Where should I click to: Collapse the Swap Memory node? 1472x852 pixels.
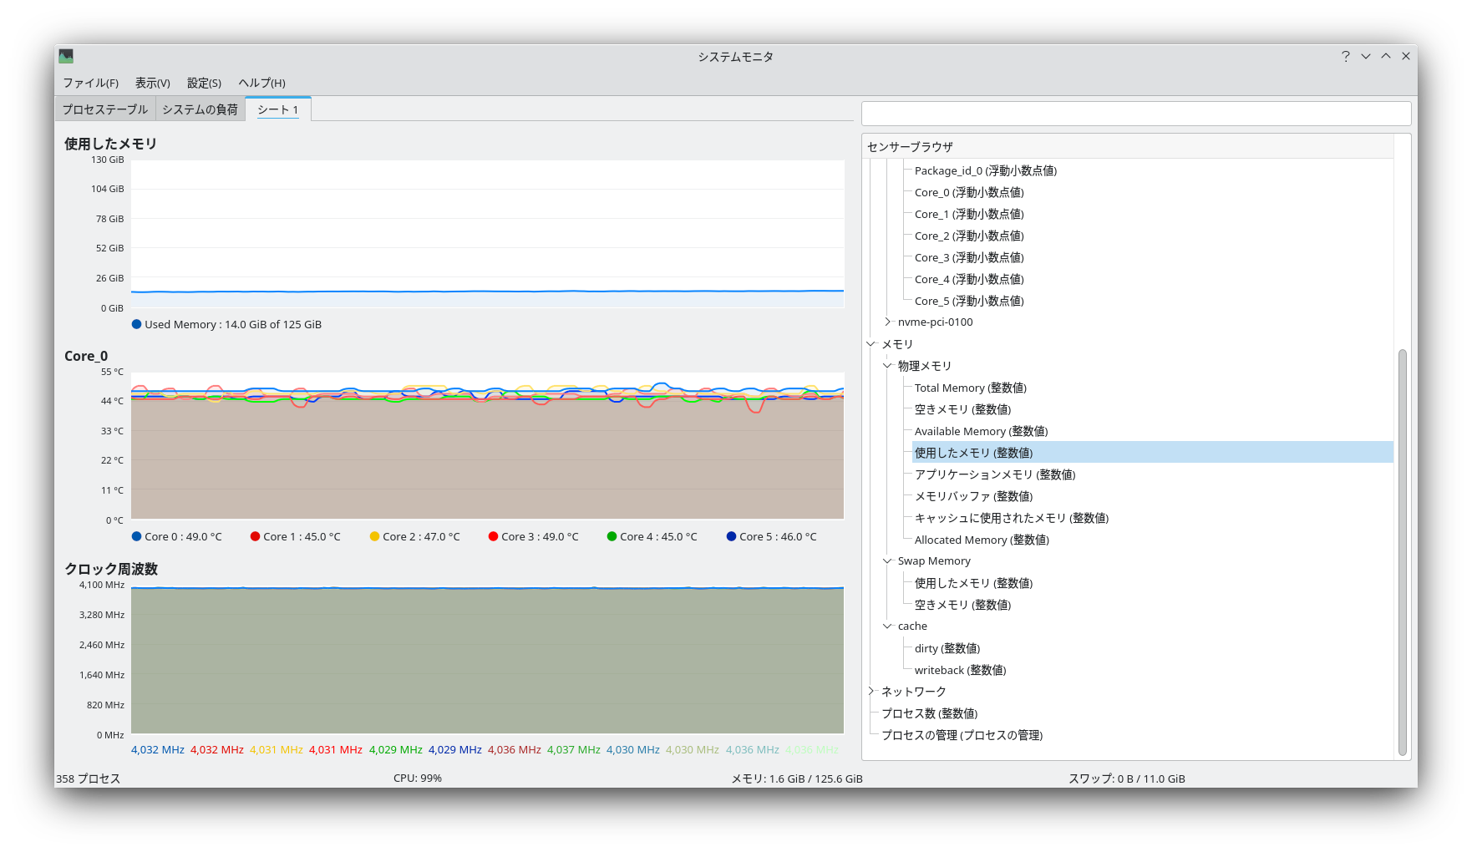pos(886,560)
